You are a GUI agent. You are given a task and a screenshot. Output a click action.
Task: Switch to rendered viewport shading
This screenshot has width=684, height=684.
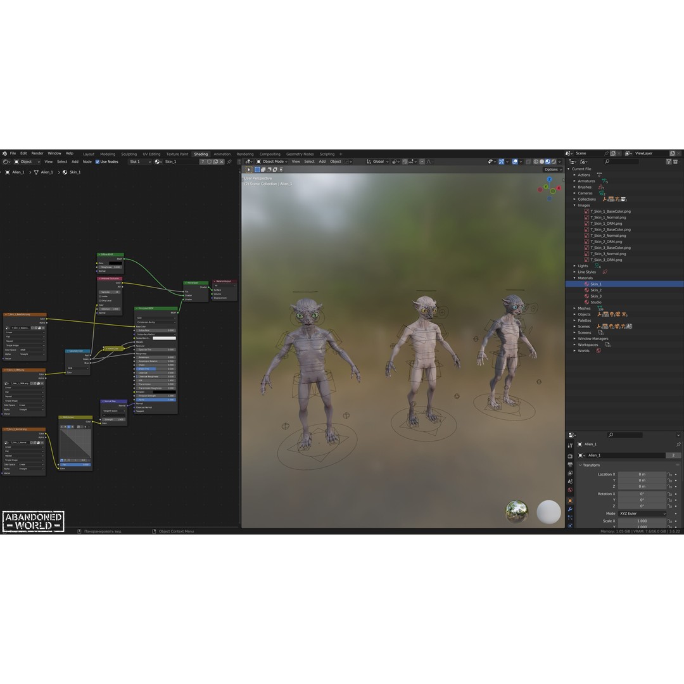pyautogui.click(x=554, y=161)
